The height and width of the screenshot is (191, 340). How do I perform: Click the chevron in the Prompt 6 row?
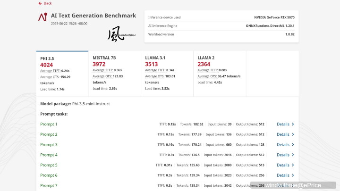293,175
